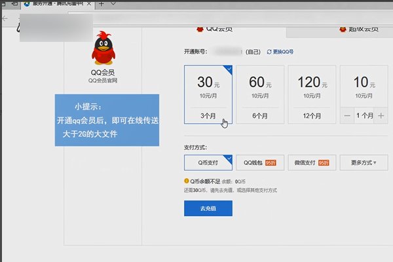
Task: Click the Q币余额不足 warning icon
Action: 187,181
